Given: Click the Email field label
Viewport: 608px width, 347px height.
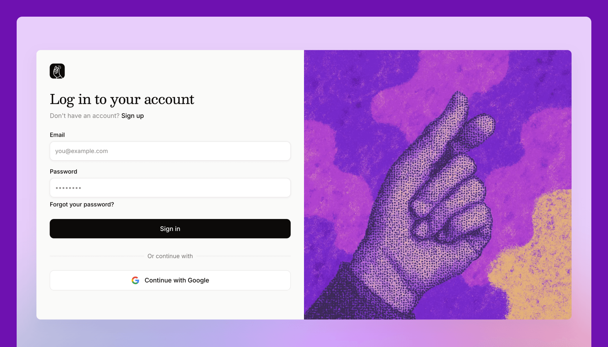Looking at the screenshot, I should [57, 135].
